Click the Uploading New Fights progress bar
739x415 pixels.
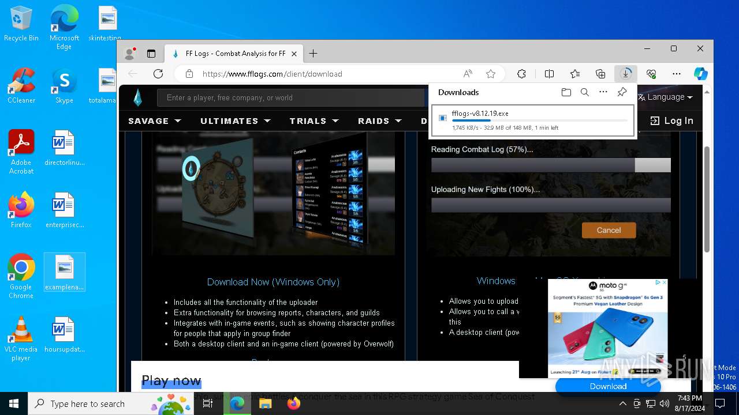(551, 205)
